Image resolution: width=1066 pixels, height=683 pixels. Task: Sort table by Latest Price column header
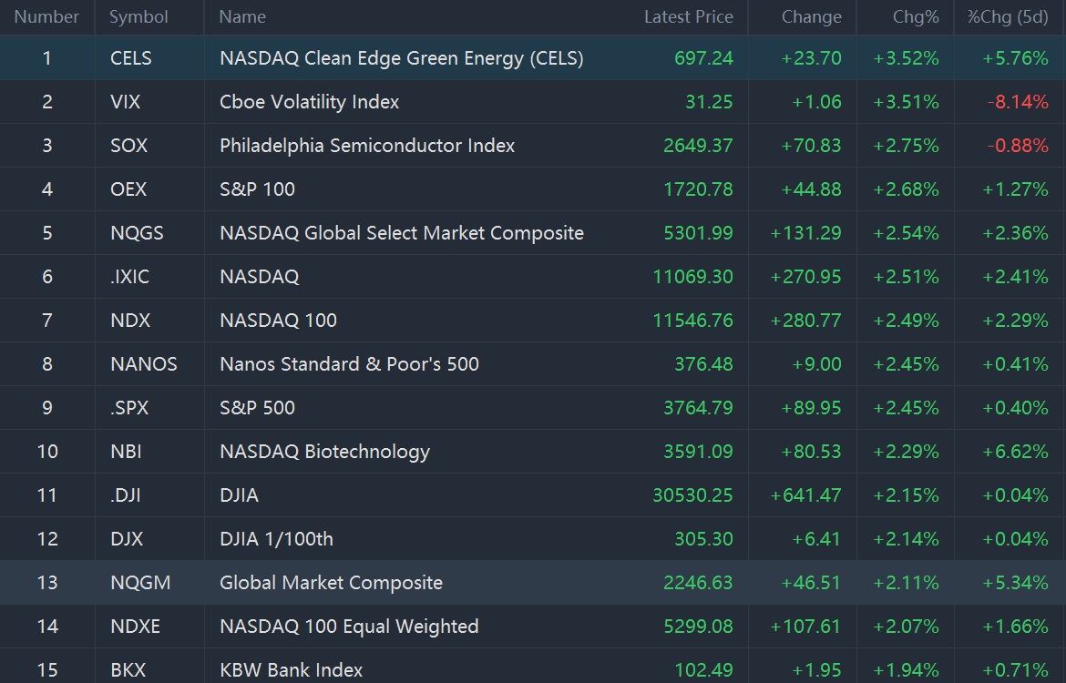(x=688, y=17)
